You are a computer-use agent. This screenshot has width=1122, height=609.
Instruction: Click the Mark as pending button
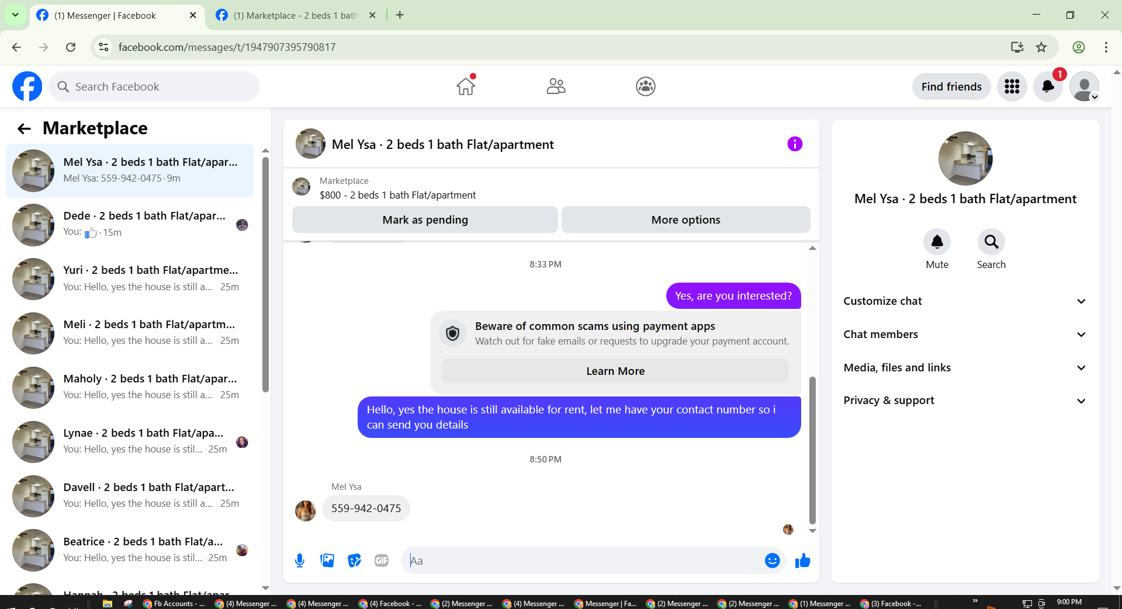425,220
